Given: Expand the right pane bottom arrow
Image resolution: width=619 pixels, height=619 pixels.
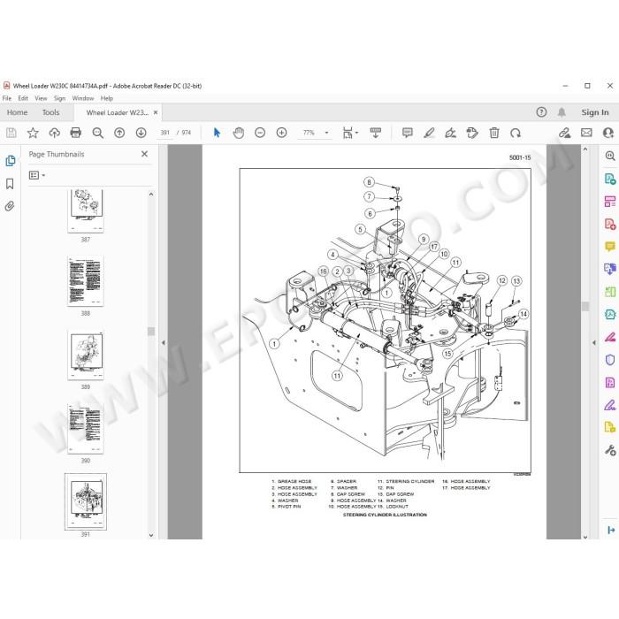Looking at the screenshot, I should (611, 530).
